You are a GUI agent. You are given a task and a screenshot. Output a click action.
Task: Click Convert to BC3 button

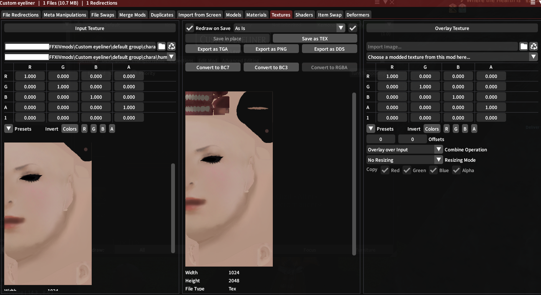tap(271, 67)
